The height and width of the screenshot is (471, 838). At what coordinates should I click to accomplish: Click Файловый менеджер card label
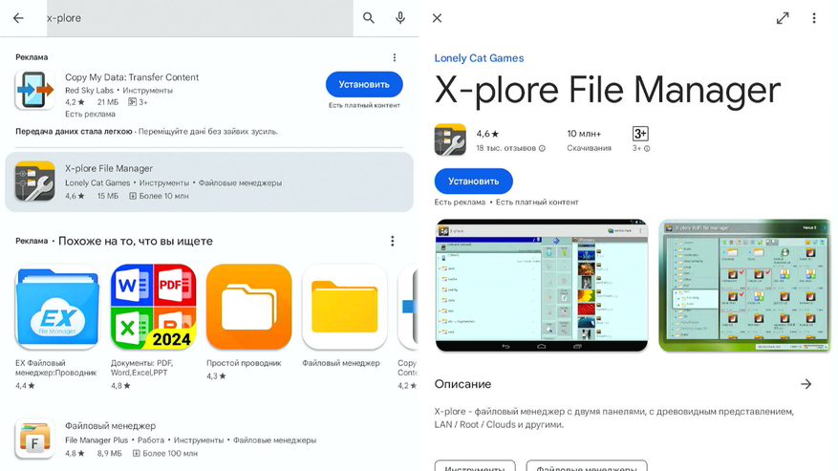click(341, 363)
